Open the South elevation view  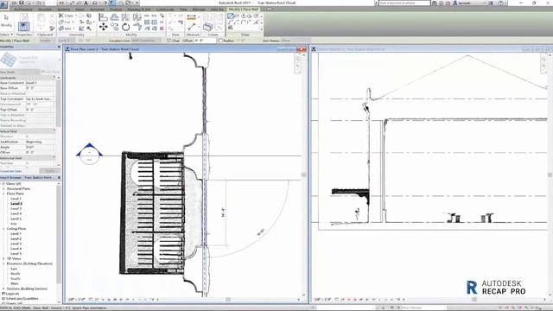pos(16,278)
